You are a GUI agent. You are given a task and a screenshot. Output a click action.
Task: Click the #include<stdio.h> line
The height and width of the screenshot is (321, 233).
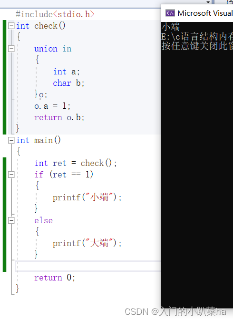coord(55,14)
